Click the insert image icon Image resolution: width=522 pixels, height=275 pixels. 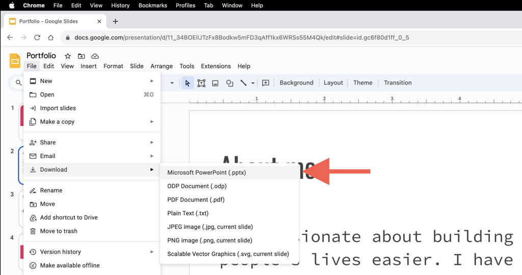(x=215, y=83)
